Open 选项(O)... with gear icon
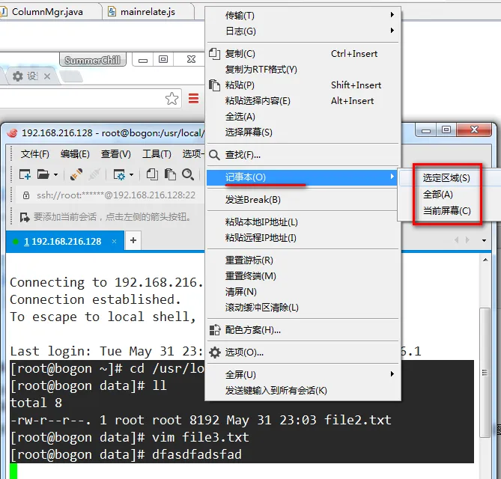Screen dimensions: 501x479 pos(303,353)
